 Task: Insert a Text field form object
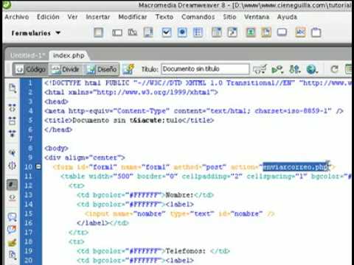tap(117, 32)
